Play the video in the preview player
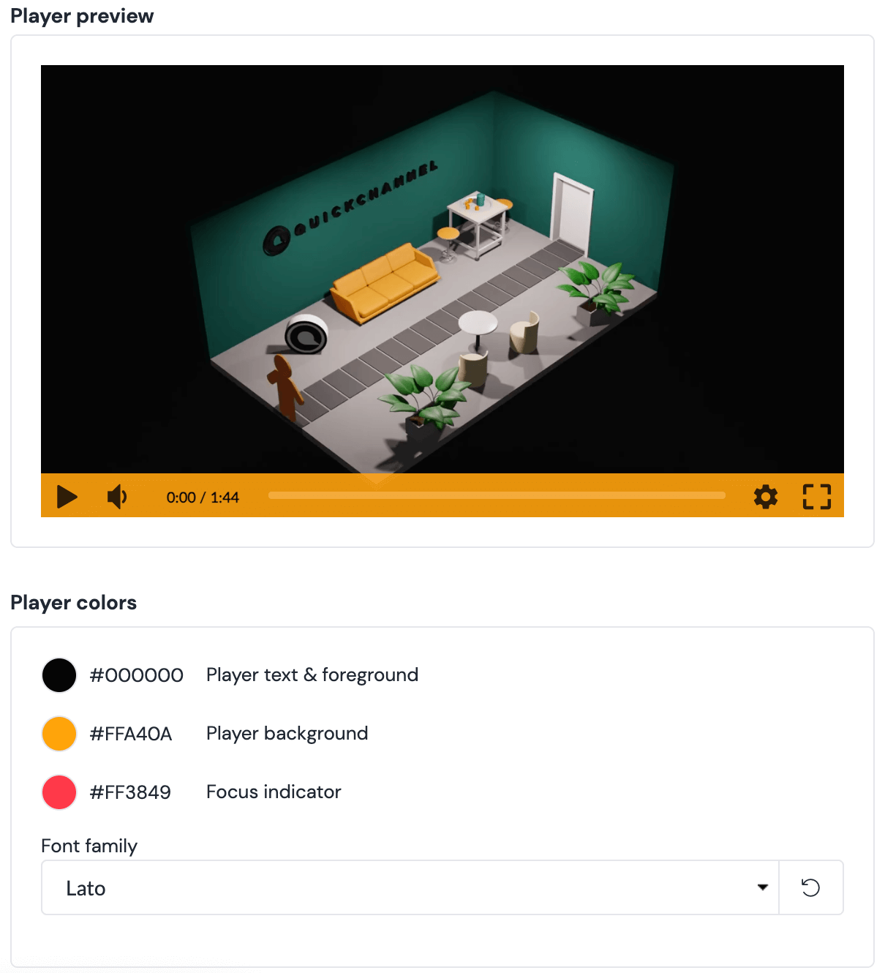Viewport: 885px width, 973px height. pyautogui.click(x=67, y=497)
